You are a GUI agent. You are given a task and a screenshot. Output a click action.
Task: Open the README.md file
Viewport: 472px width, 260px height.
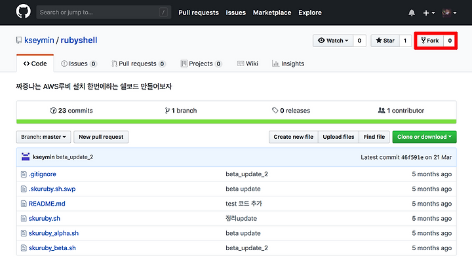[47, 204]
